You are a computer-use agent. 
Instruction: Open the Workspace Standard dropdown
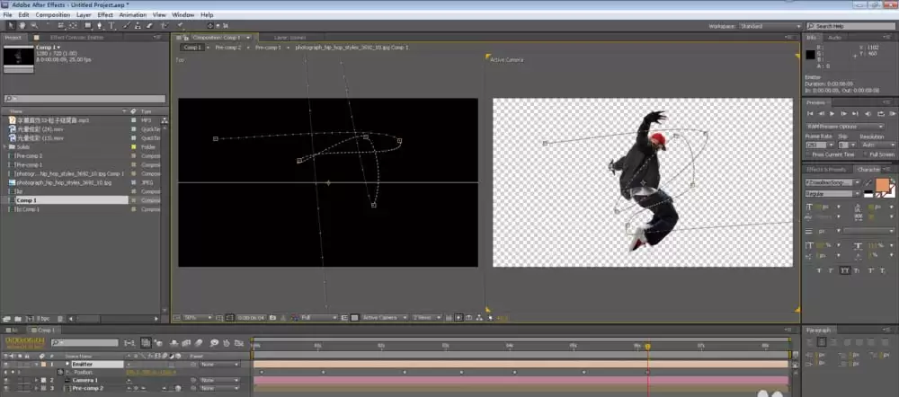coord(770,26)
